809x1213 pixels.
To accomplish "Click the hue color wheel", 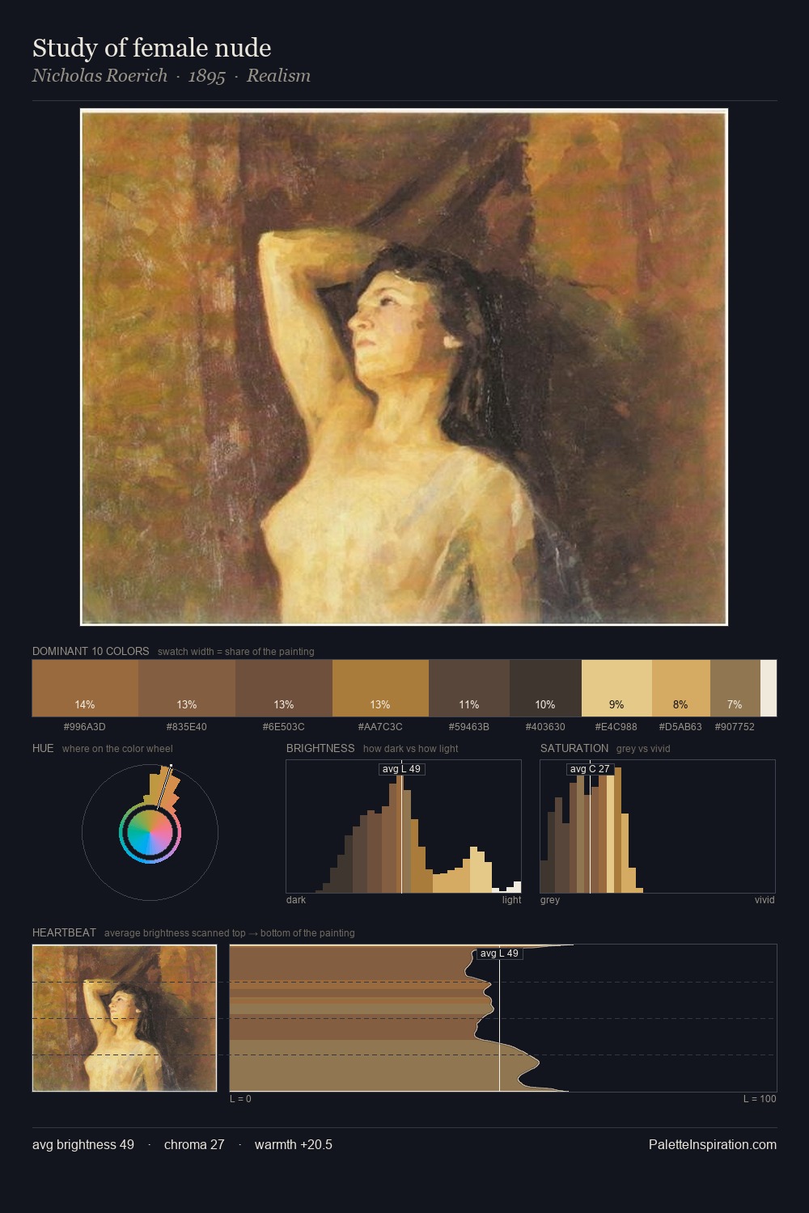I will point(150,832).
